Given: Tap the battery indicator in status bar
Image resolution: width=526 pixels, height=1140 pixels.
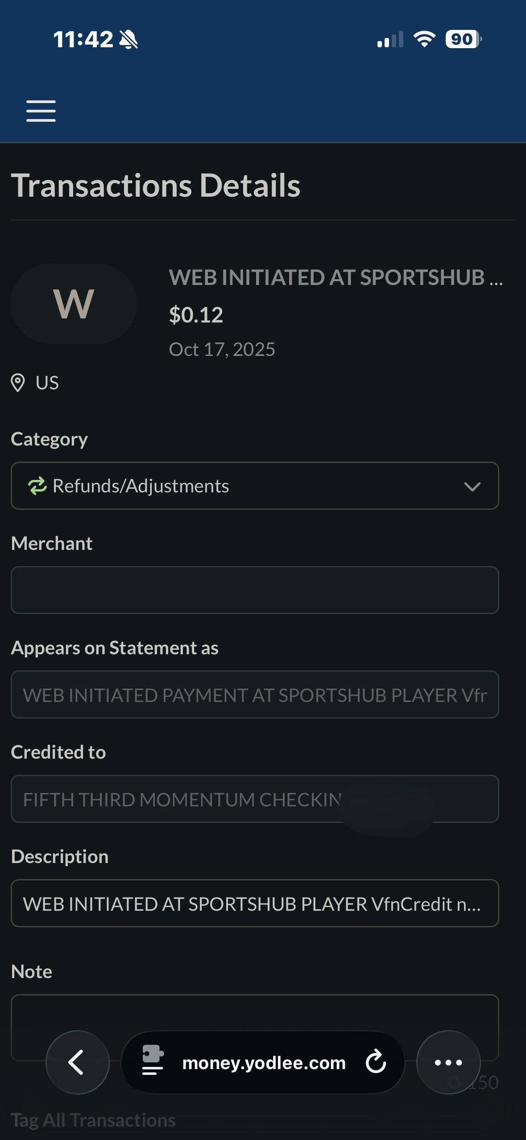Looking at the screenshot, I should click(463, 39).
